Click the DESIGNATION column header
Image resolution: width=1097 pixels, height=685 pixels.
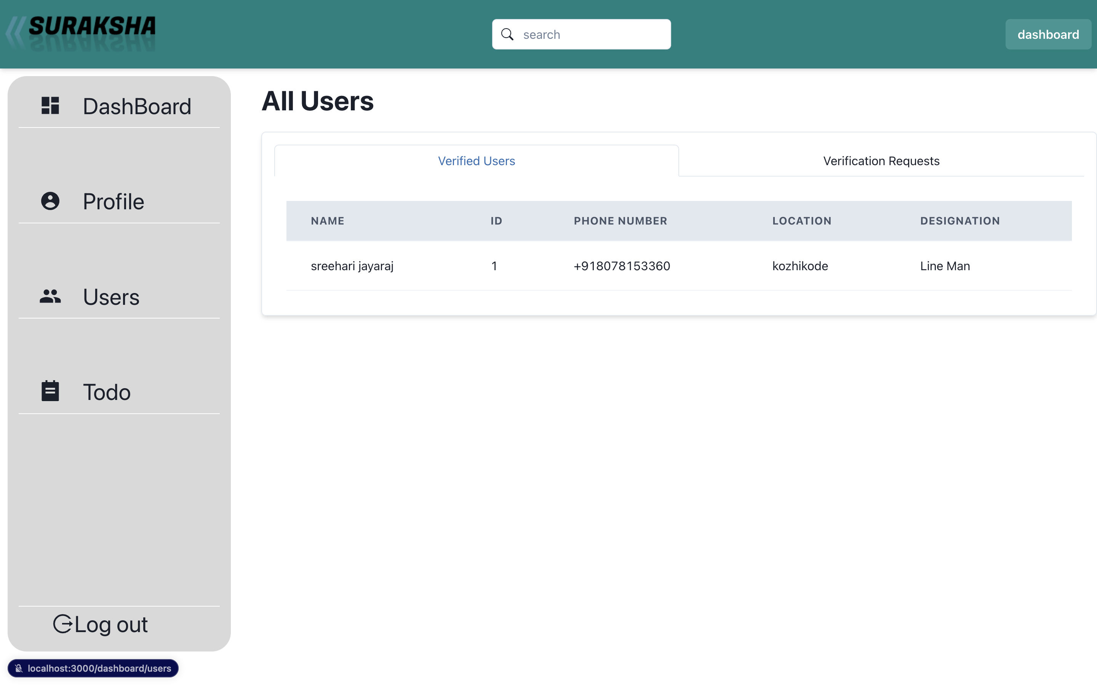click(x=959, y=221)
